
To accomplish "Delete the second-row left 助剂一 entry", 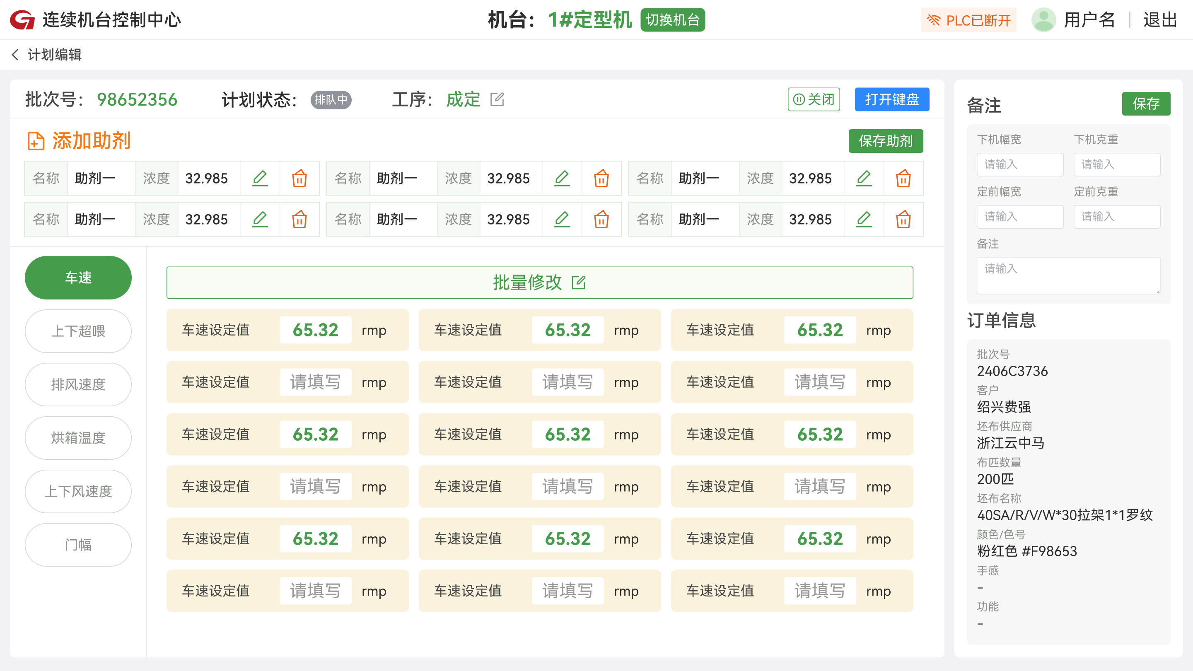I will tap(299, 219).
